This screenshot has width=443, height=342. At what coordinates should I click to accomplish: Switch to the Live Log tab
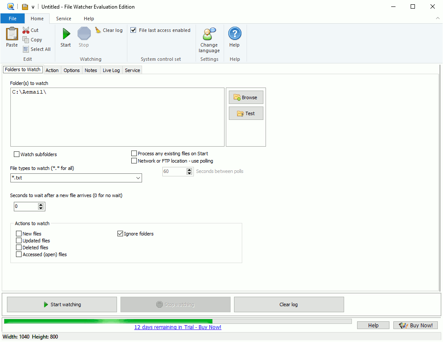click(x=111, y=70)
